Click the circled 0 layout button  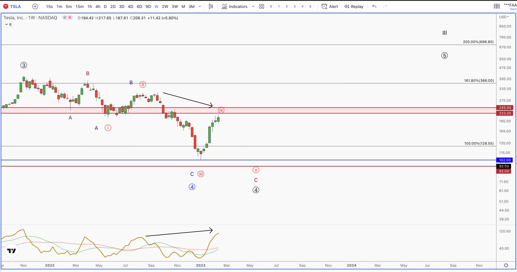[x=271, y=6]
